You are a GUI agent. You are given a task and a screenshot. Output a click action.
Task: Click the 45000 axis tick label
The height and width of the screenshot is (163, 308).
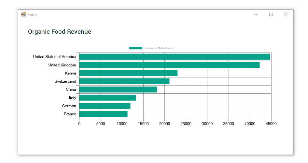click(x=271, y=124)
